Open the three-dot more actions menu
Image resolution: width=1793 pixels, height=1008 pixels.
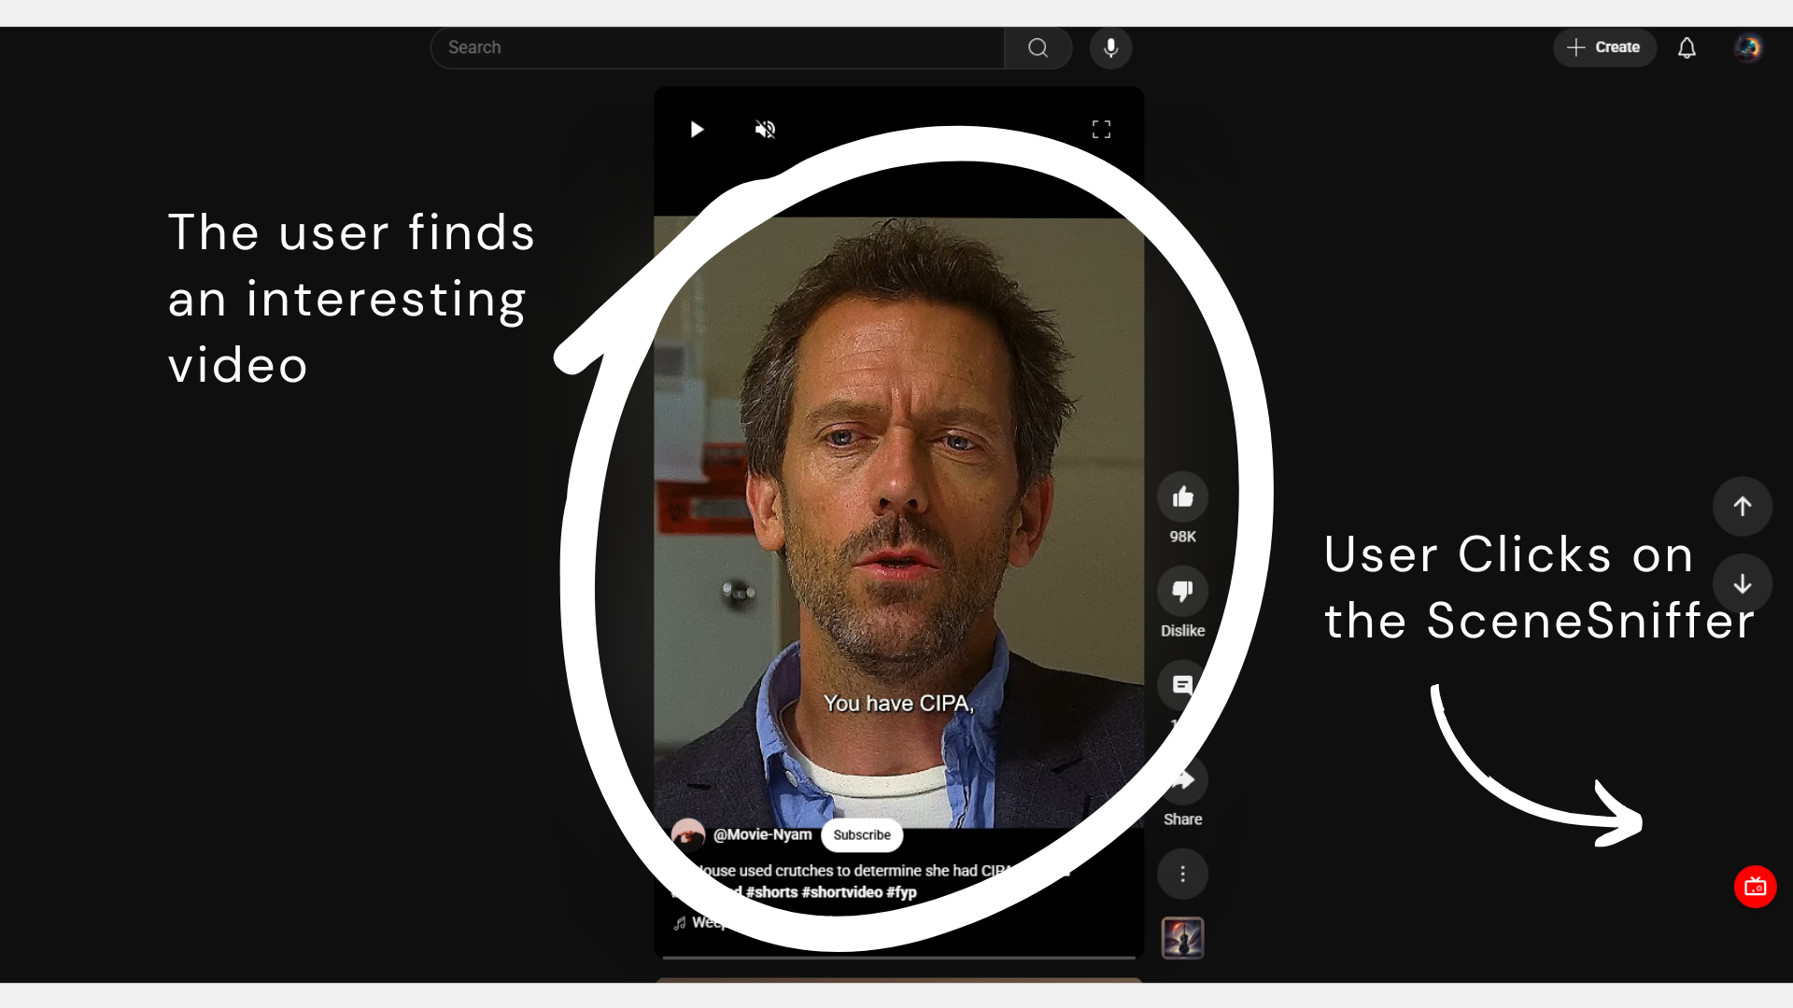click(1182, 874)
